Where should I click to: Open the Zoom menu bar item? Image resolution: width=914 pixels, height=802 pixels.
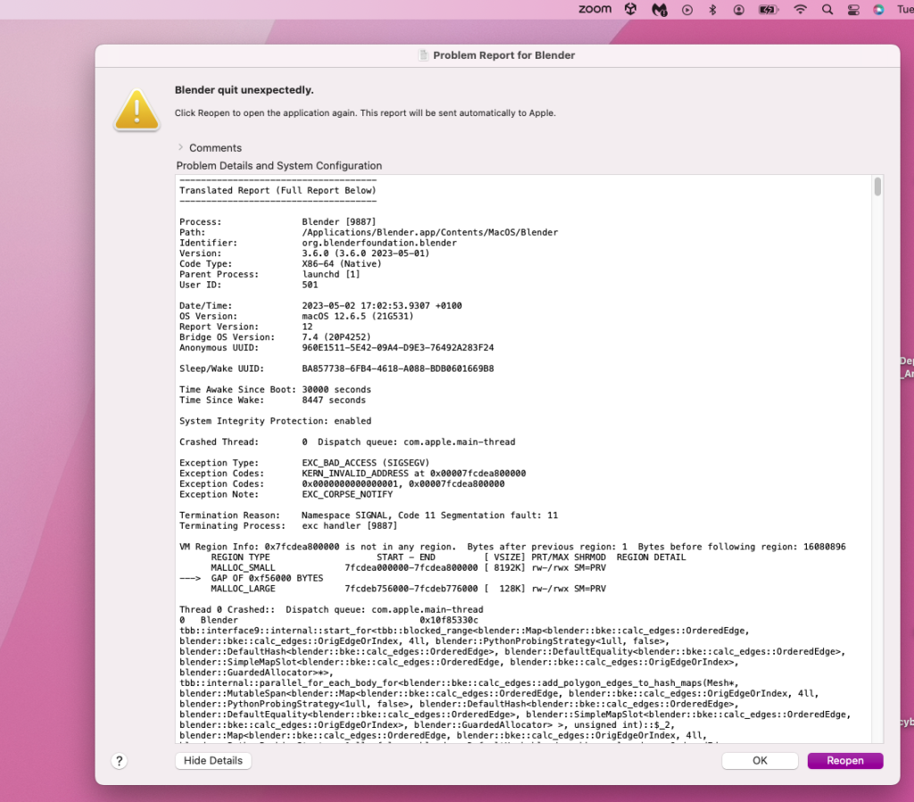(x=594, y=9)
